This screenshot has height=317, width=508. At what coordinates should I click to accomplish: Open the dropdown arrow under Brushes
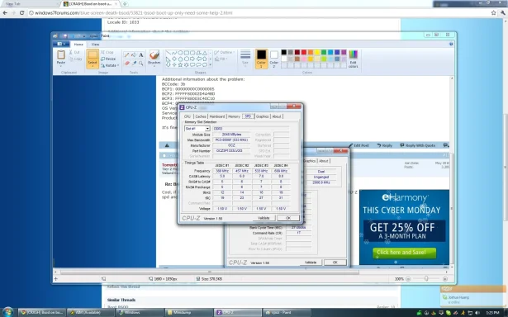(154, 66)
